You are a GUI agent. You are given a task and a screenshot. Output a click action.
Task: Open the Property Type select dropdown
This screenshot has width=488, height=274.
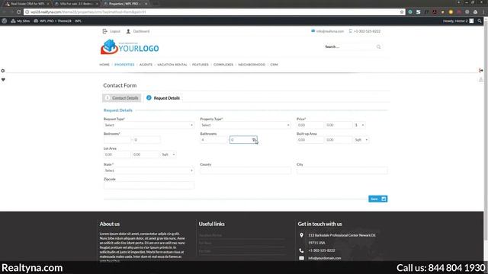click(246, 125)
